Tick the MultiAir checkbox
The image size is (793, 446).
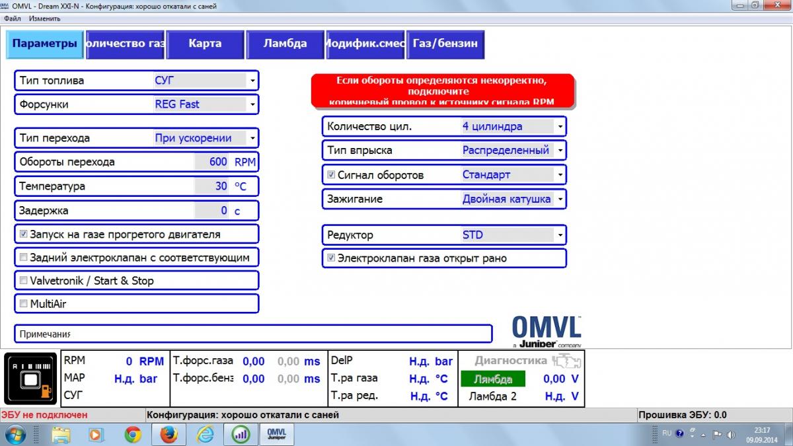[x=24, y=304]
